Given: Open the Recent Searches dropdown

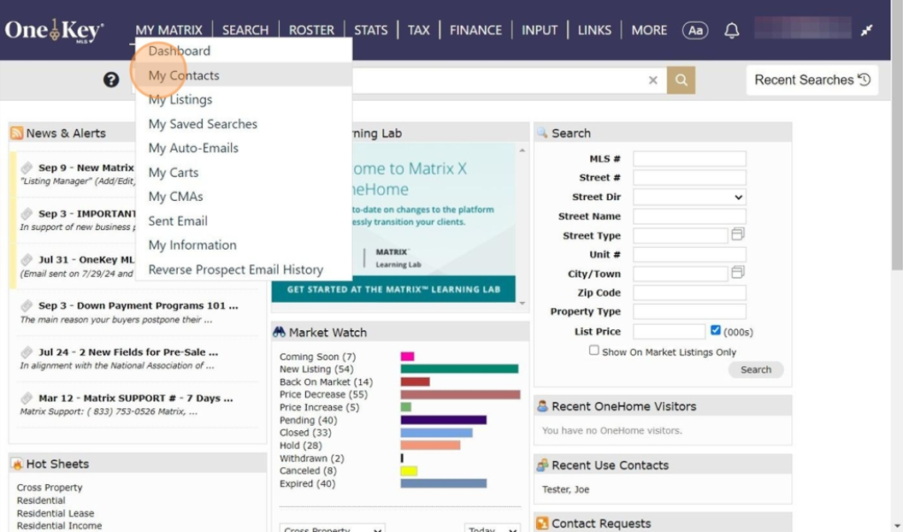Looking at the screenshot, I should click(812, 80).
